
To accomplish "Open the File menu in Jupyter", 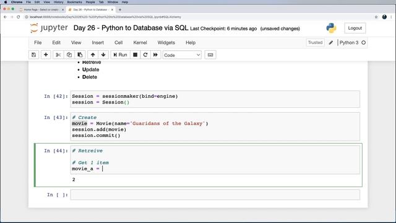I will 38,43.
